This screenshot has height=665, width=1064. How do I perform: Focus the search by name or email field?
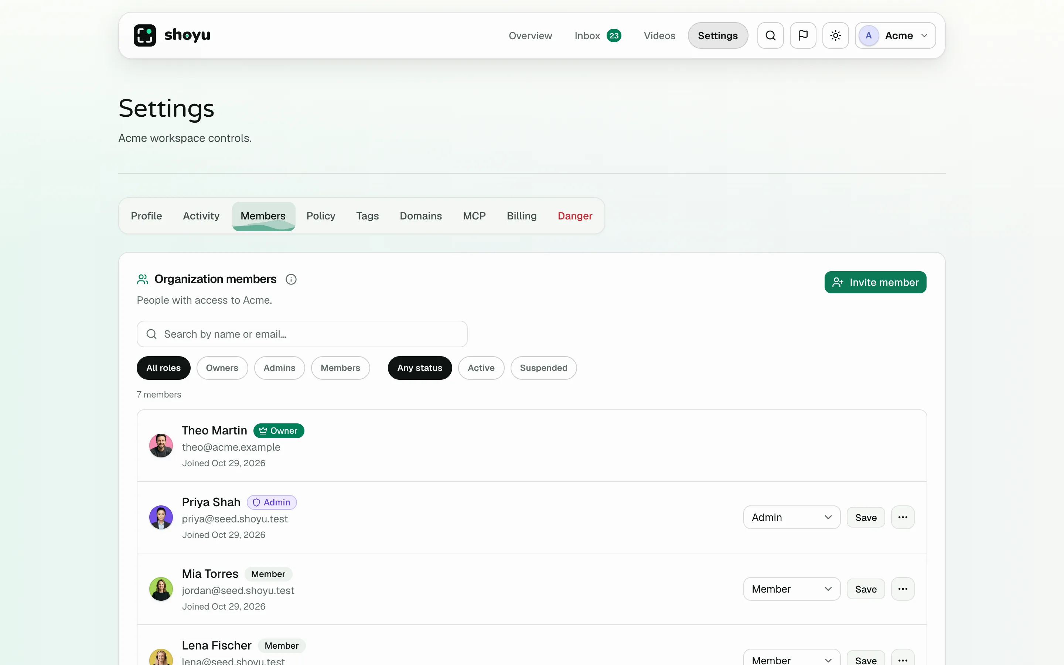click(x=301, y=334)
